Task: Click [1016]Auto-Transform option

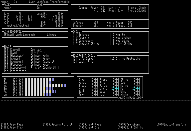Action: coord(172,125)
